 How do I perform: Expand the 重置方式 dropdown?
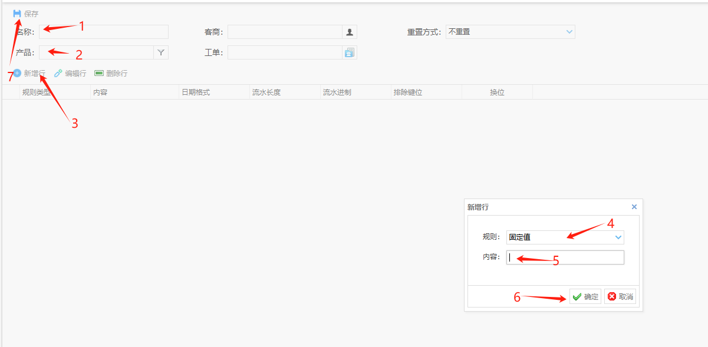[x=569, y=32]
